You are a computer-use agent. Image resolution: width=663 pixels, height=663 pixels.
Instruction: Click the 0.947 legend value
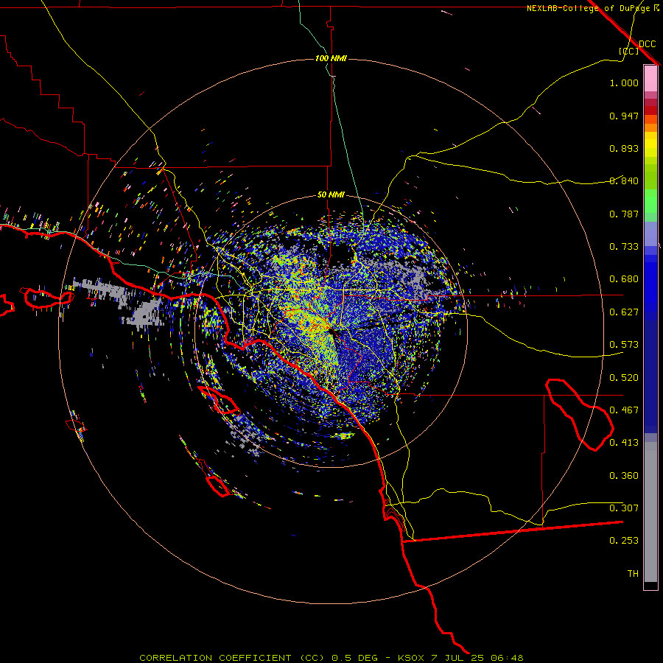tap(624, 116)
